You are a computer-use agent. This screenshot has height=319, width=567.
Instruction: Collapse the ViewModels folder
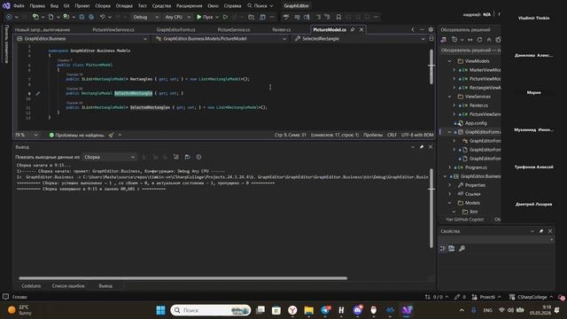[x=450, y=61]
